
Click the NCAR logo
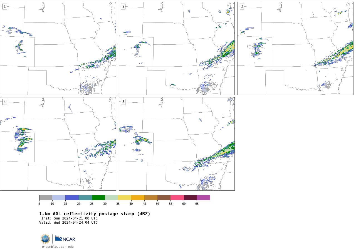pos(65,239)
